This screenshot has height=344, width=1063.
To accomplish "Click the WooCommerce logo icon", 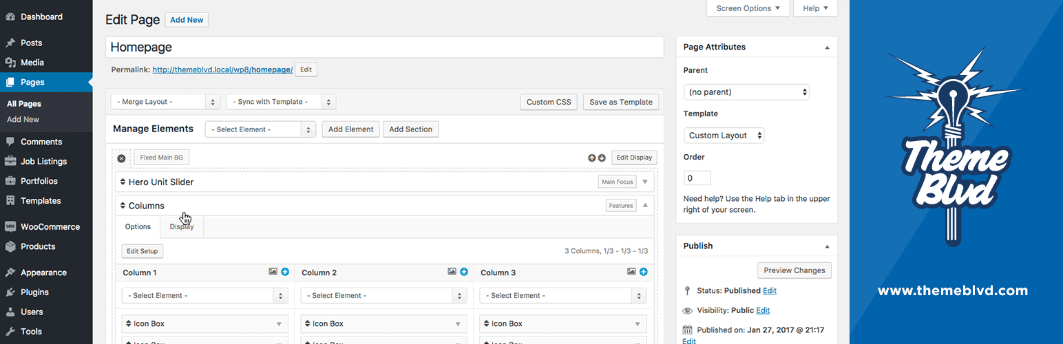I will 10,227.
